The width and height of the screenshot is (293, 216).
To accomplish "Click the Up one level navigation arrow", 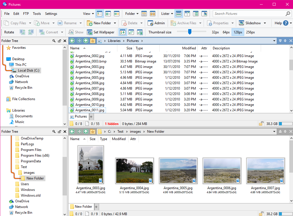I will (x=85, y=41).
